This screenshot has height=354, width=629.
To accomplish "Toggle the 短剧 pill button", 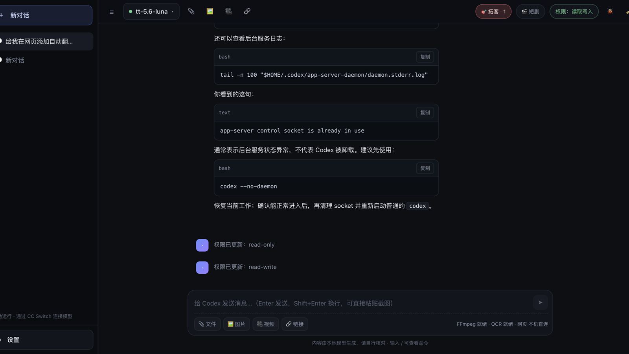I will click(x=530, y=11).
